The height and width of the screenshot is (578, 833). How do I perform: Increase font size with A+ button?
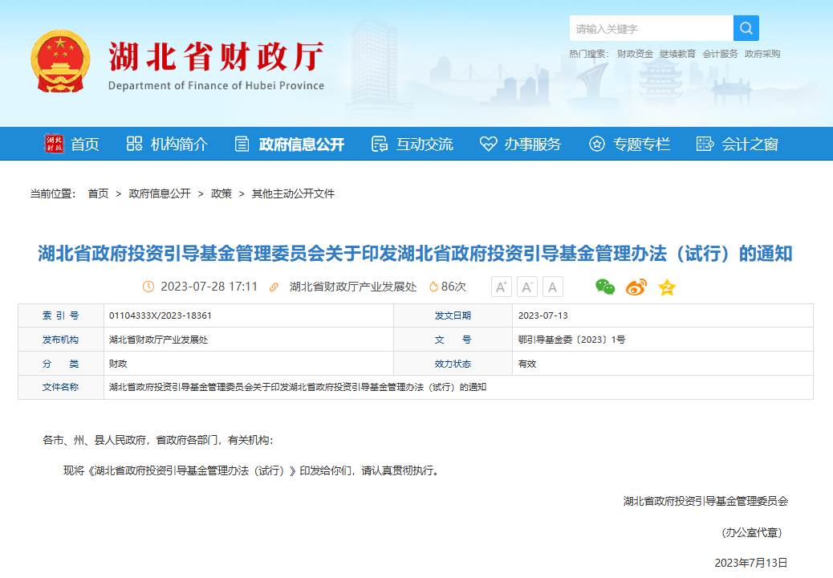pyautogui.click(x=501, y=287)
